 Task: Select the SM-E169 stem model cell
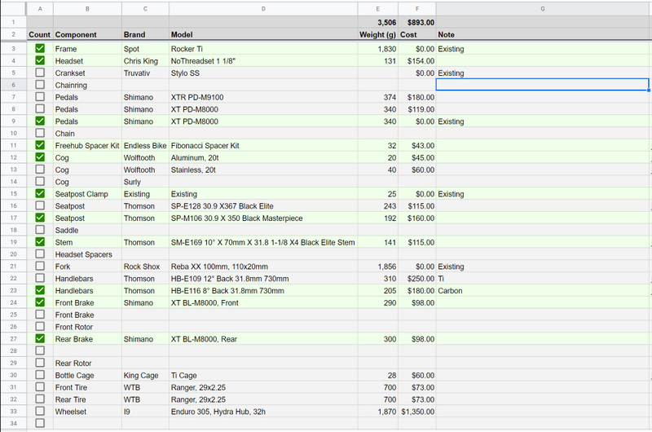pyautogui.click(x=263, y=242)
